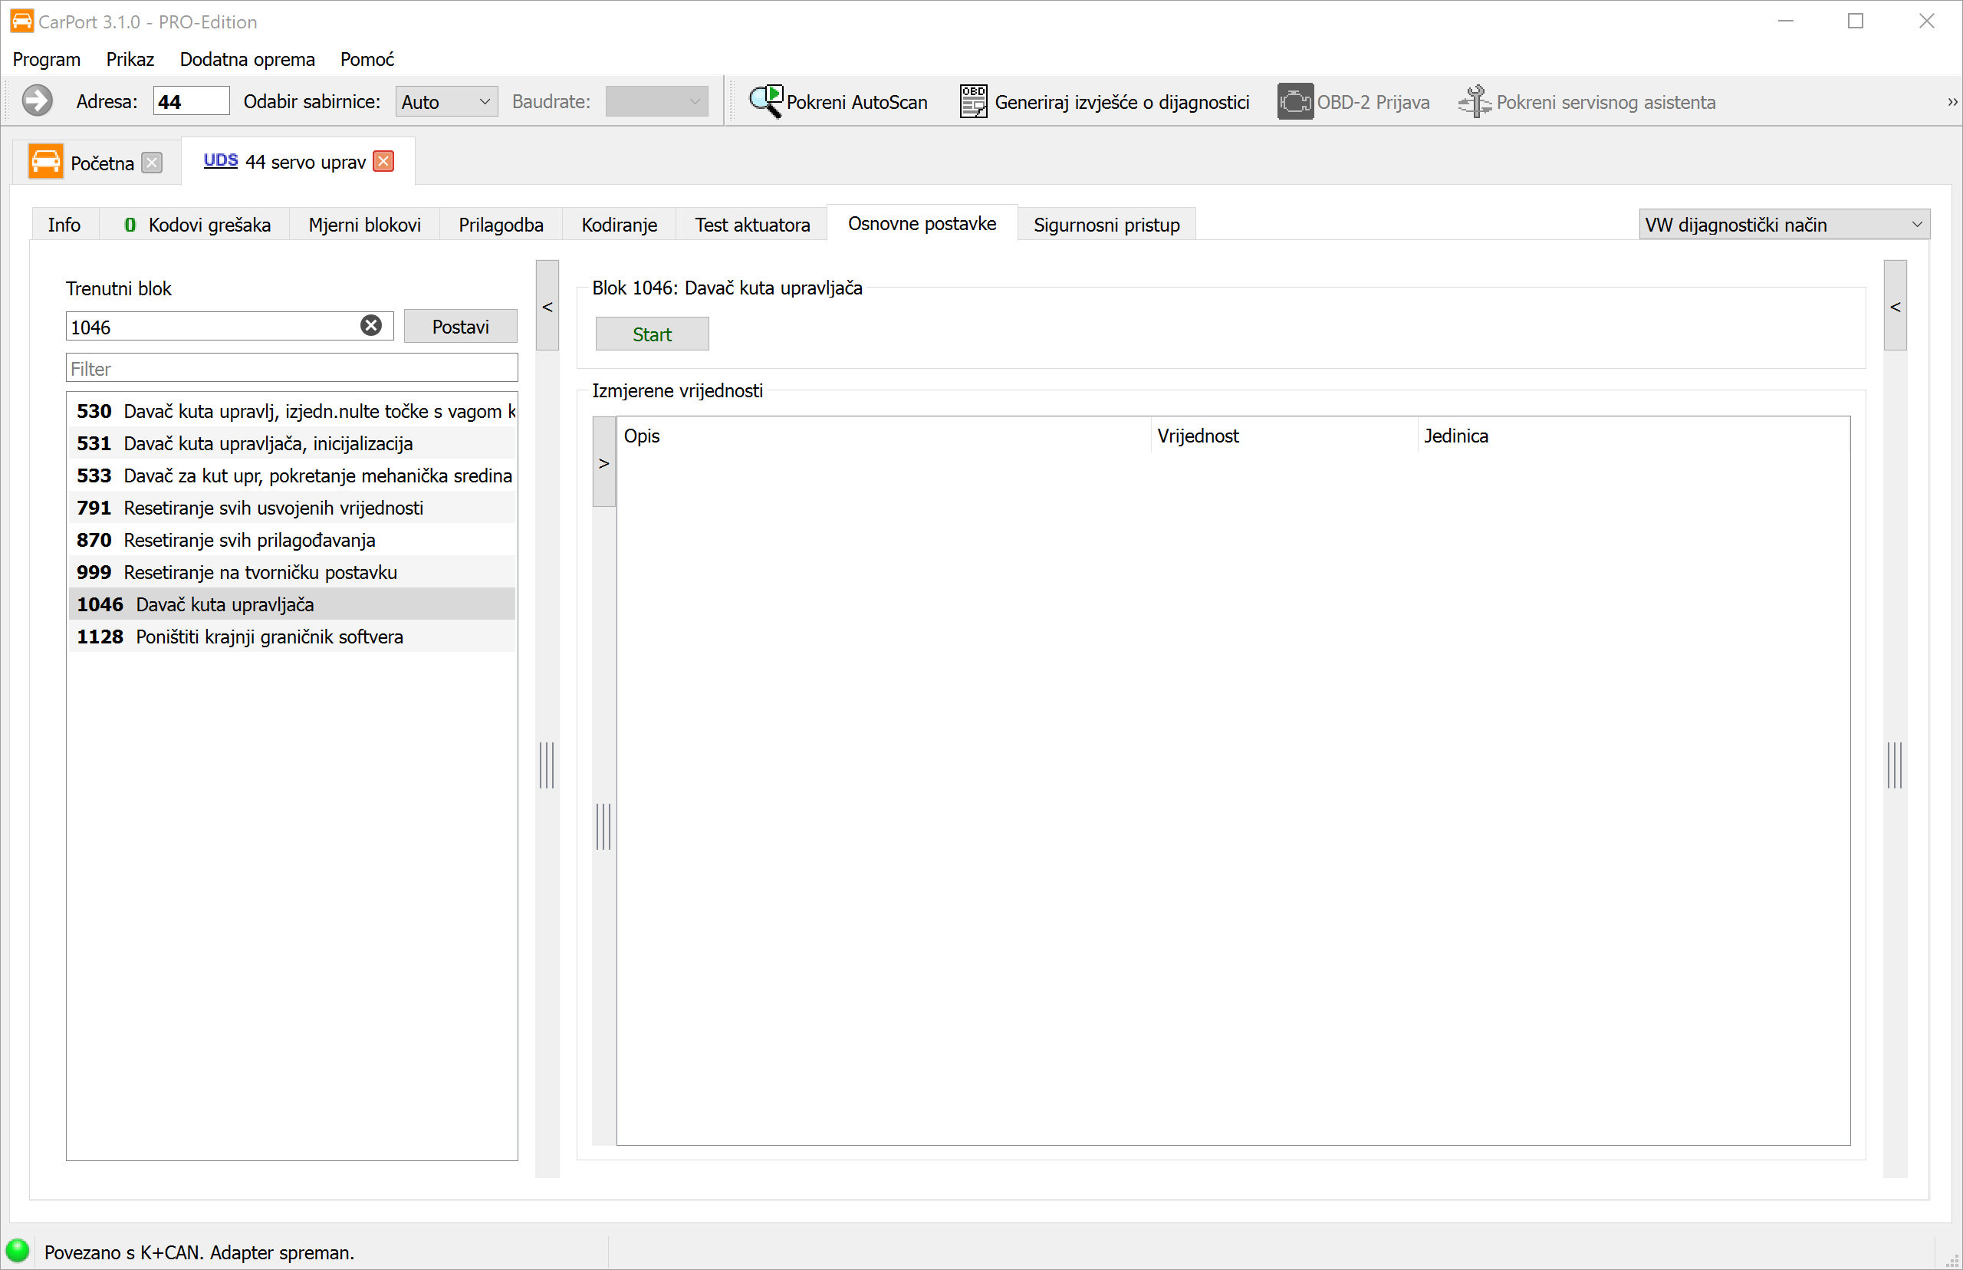The height and width of the screenshot is (1270, 1963).
Task: Expand the measured values side panel
Action: click(x=603, y=462)
